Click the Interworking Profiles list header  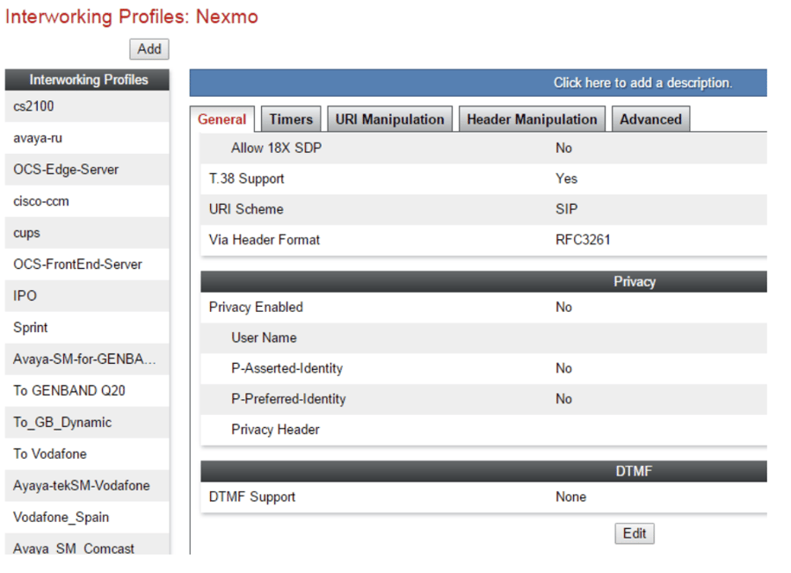87,80
